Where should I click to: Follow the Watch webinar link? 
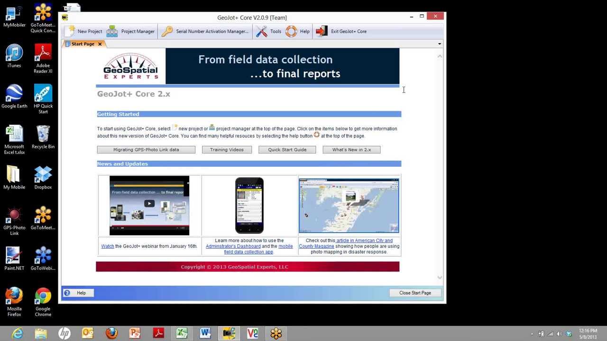tap(108, 246)
